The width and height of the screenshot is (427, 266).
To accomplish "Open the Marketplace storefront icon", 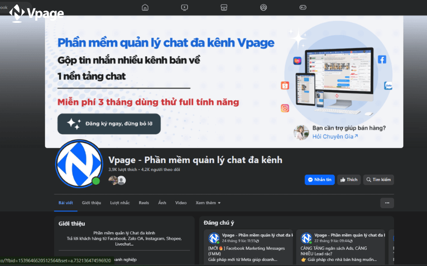I will 224,7.
